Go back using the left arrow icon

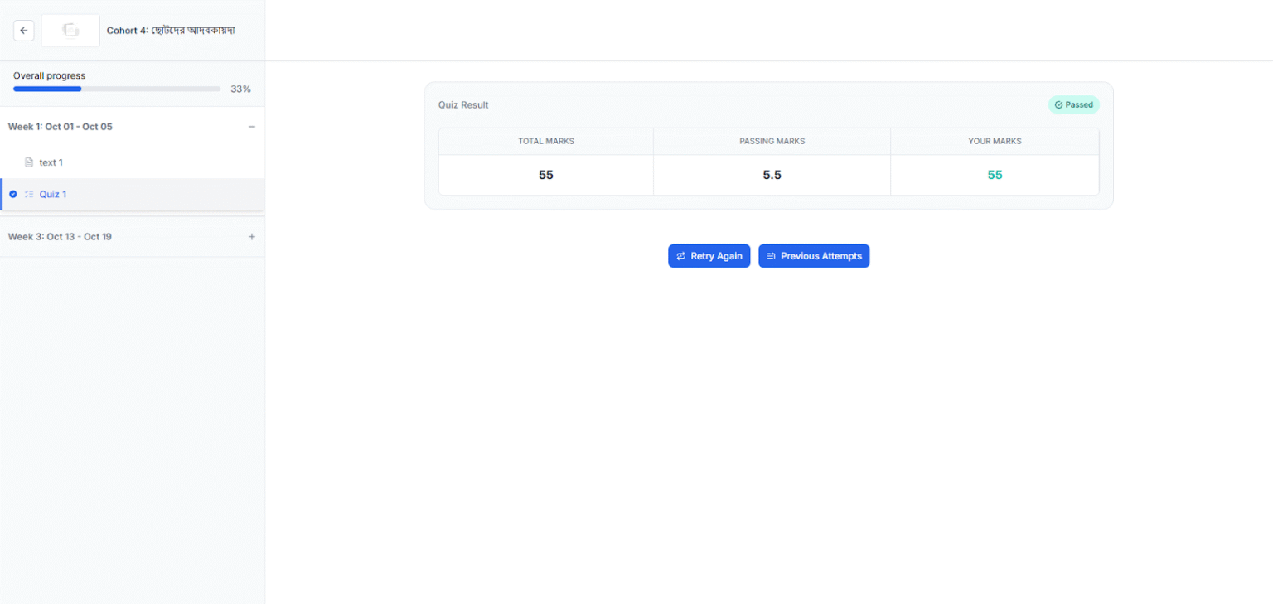[23, 30]
